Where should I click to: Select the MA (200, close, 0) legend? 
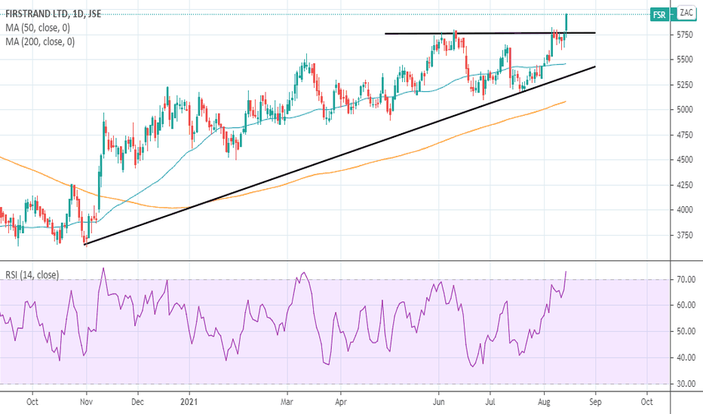pos(40,41)
